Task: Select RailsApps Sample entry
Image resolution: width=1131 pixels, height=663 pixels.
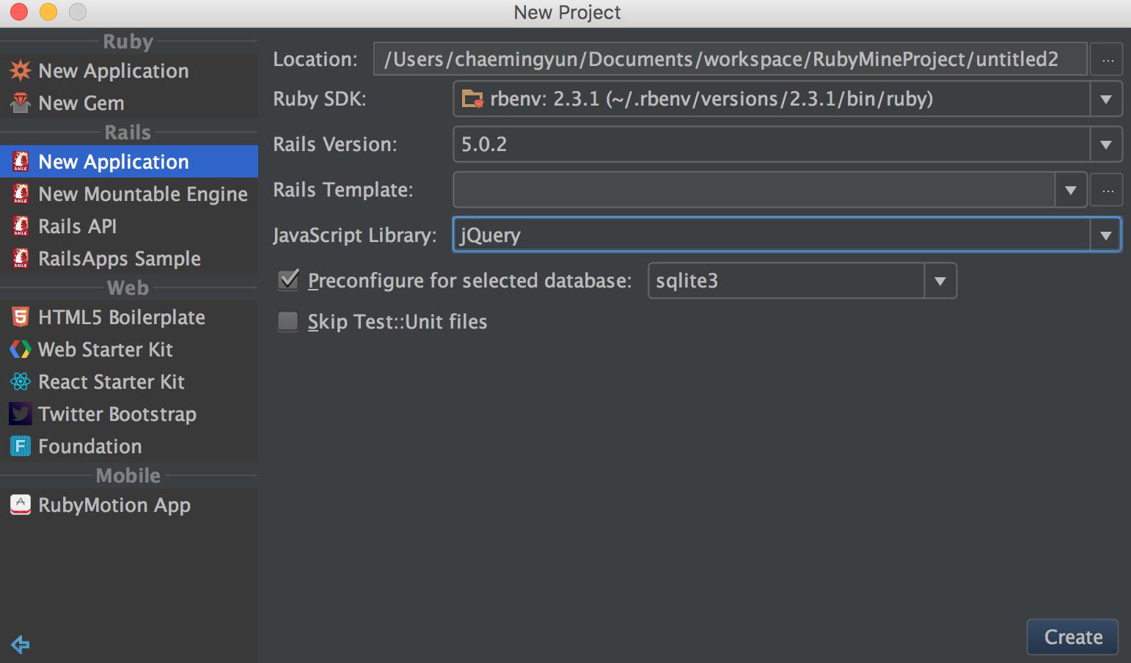Action: coord(129,258)
